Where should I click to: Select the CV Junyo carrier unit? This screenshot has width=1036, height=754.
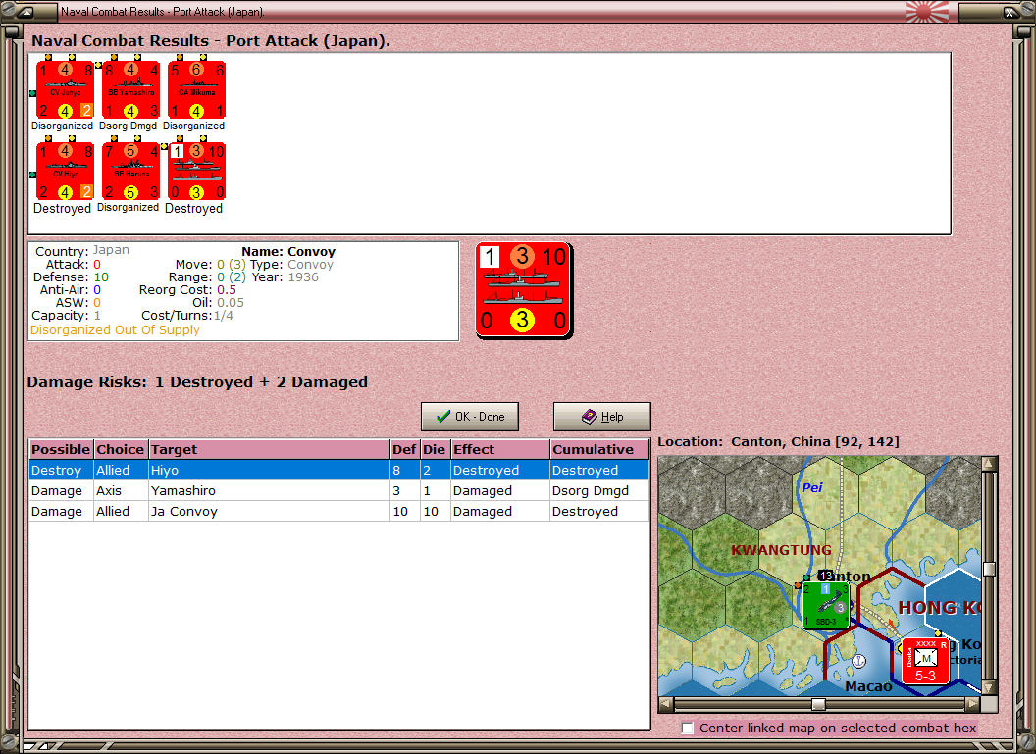click(66, 90)
